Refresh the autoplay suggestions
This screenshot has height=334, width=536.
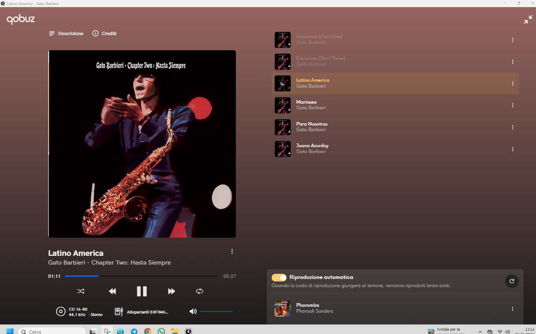[512, 281]
